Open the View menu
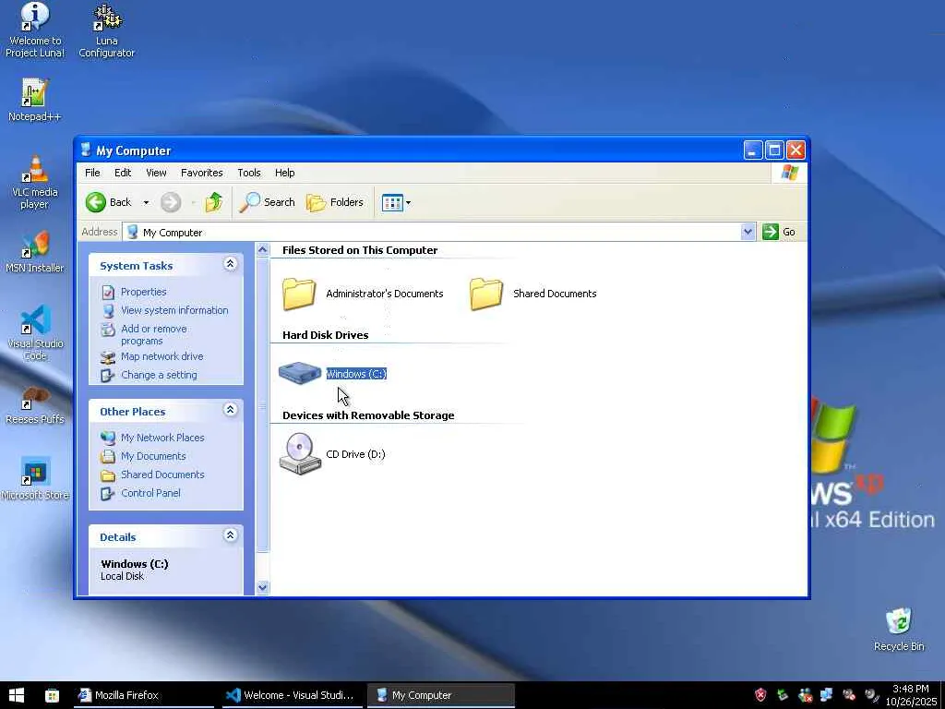This screenshot has width=945, height=709. (156, 173)
